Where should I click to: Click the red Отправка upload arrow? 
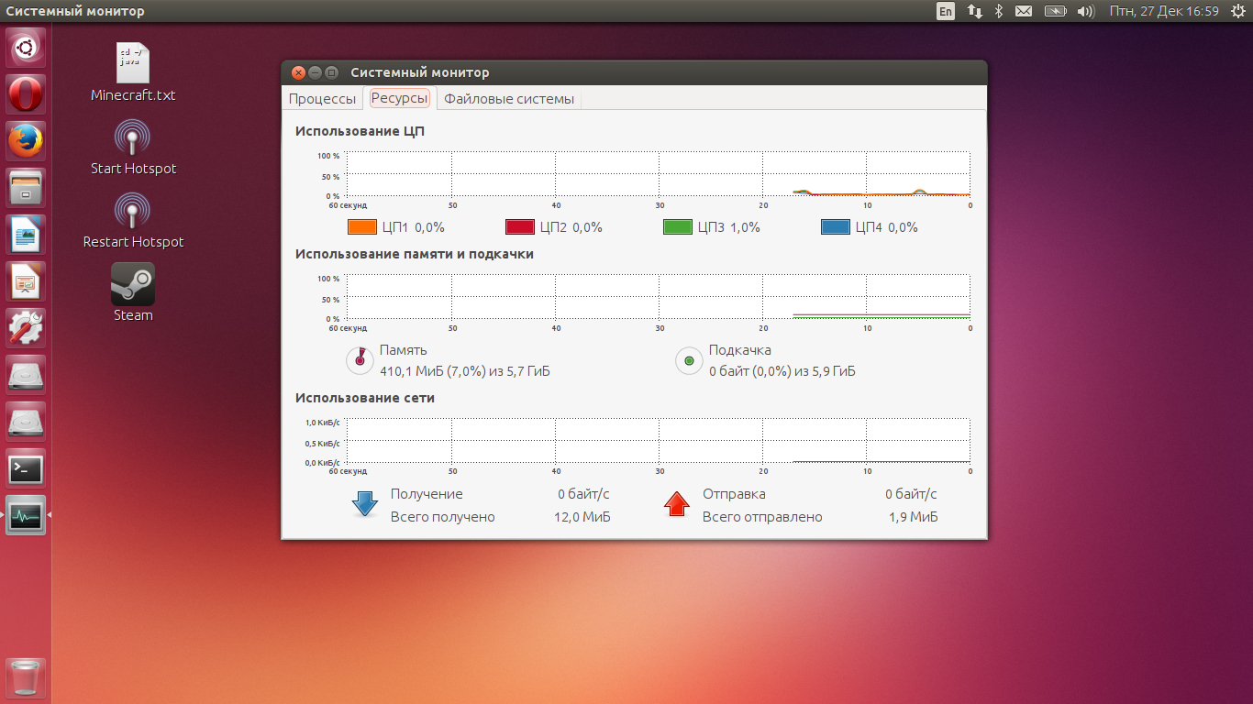coord(677,504)
